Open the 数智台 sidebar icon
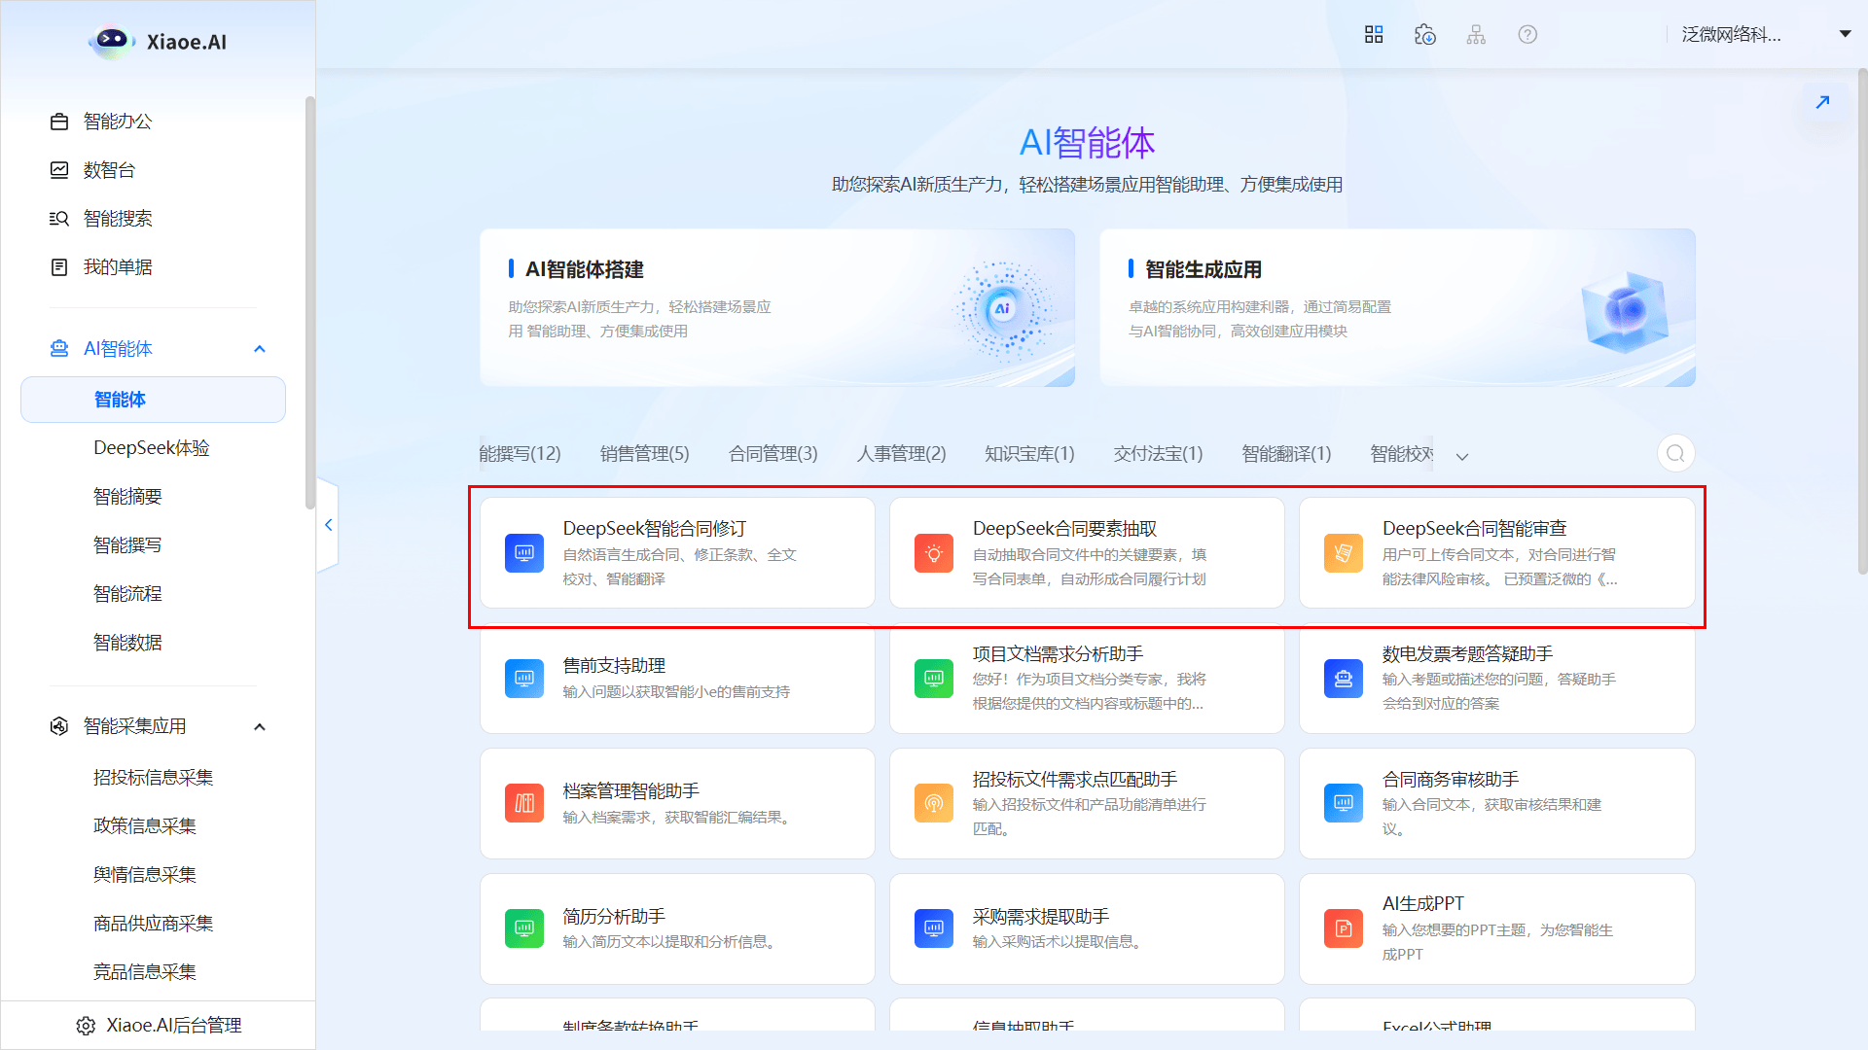Viewport: 1868px width, 1050px height. point(60,169)
